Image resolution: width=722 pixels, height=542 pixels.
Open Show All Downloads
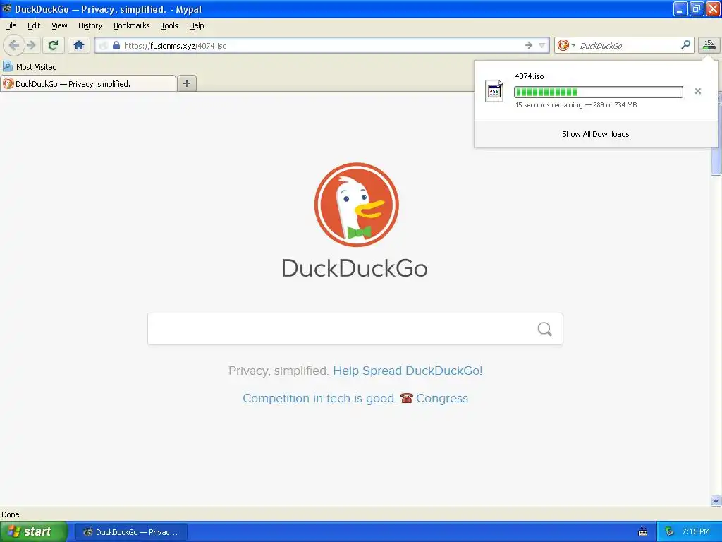(595, 134)
